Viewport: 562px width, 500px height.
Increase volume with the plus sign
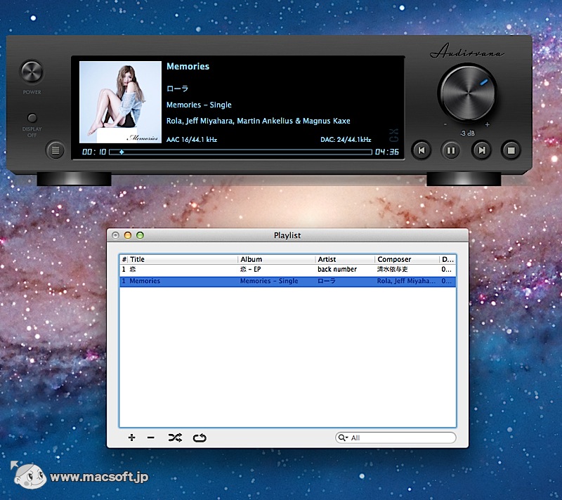tap(488, 124)
